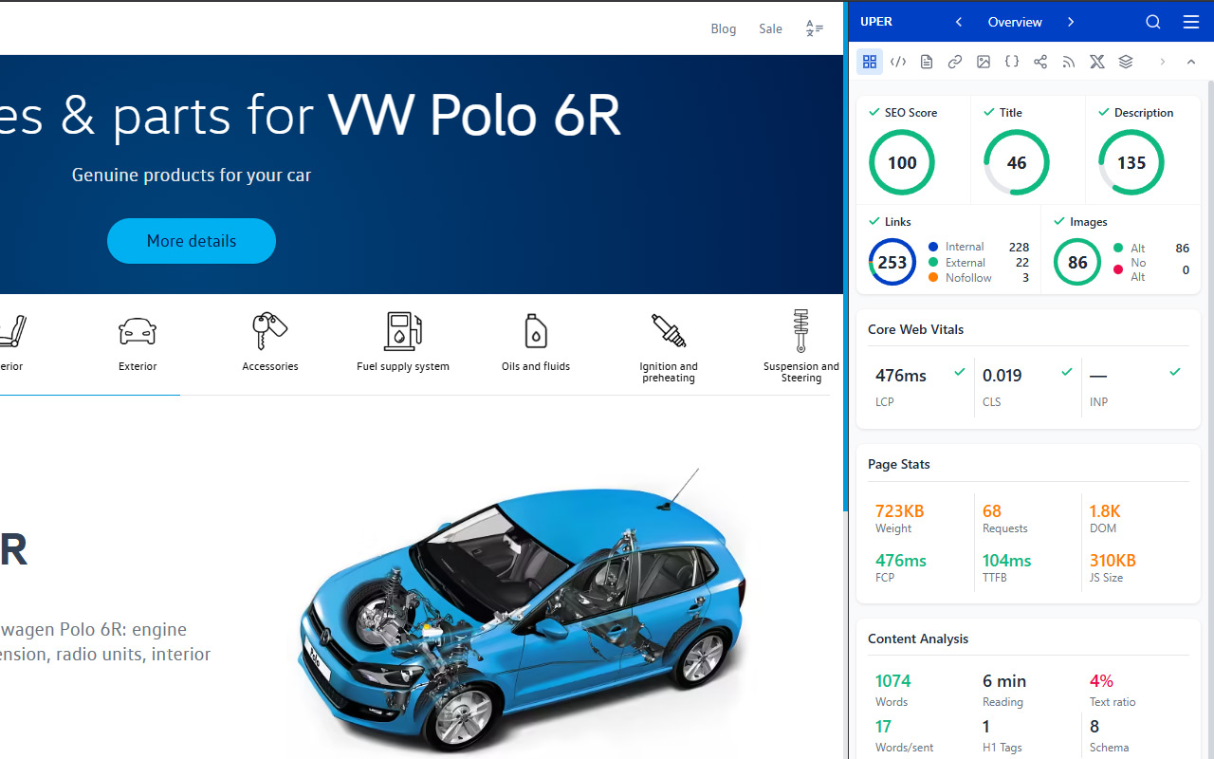The width and height of the screenshot is (1214, 759).
Task: Click the Accessories category label
Action: [270, 366]
